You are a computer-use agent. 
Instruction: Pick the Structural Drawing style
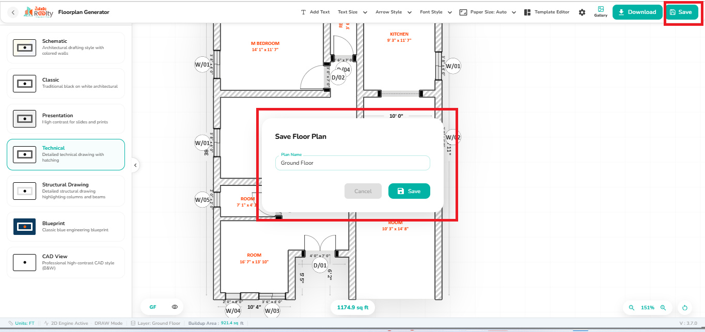(66, 191)
